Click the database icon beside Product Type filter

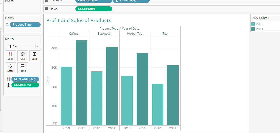tap(7, 25)
